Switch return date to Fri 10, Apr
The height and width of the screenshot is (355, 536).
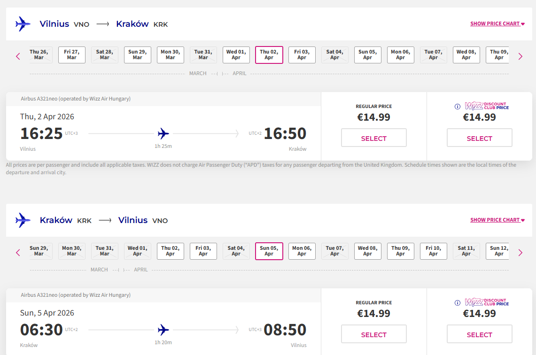click(x=433, y=251)
